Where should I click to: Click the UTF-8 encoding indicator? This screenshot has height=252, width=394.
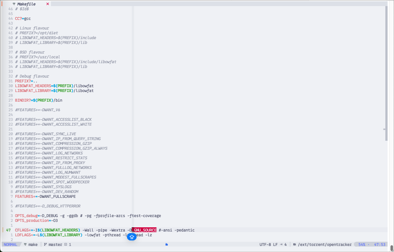pyautogui.click(x=265, y=244)
